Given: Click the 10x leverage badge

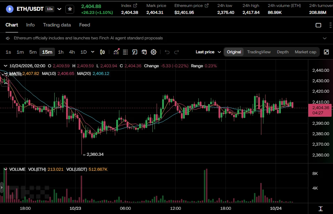Looking at the screenshot, I should pos(50,9).
